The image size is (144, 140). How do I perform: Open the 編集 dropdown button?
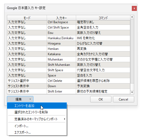pos(20,99)
